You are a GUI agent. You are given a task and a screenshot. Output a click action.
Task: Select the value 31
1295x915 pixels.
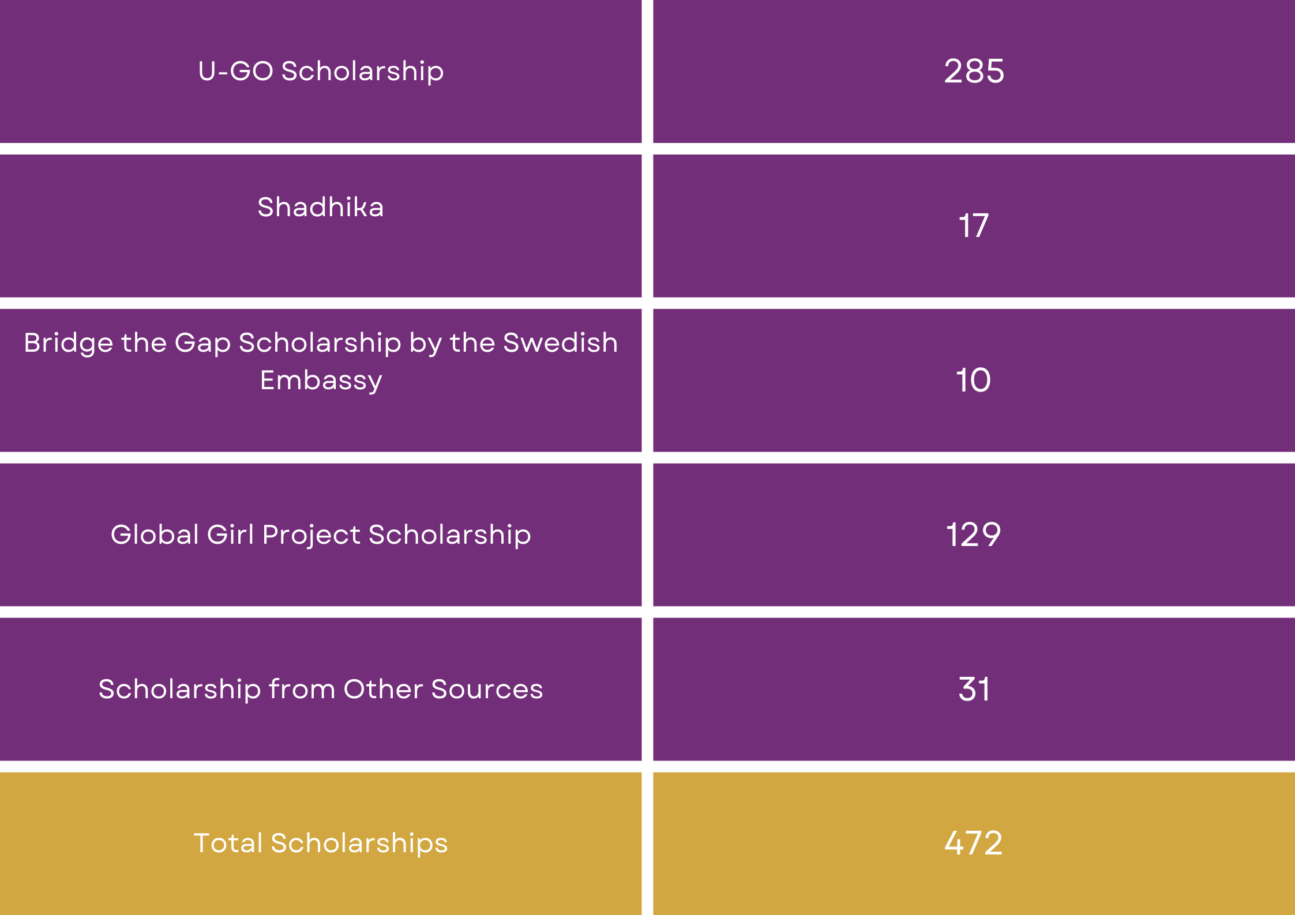[974, 689]
